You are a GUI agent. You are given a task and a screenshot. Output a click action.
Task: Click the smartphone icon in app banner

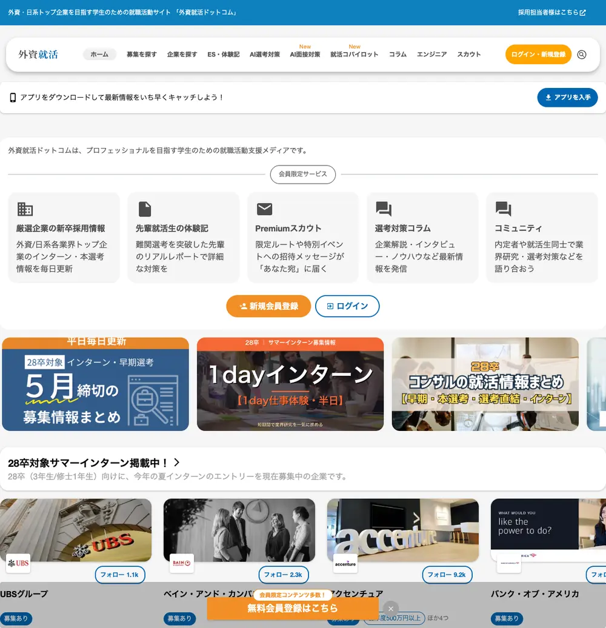pyautogui.click(x=13, y=98)
